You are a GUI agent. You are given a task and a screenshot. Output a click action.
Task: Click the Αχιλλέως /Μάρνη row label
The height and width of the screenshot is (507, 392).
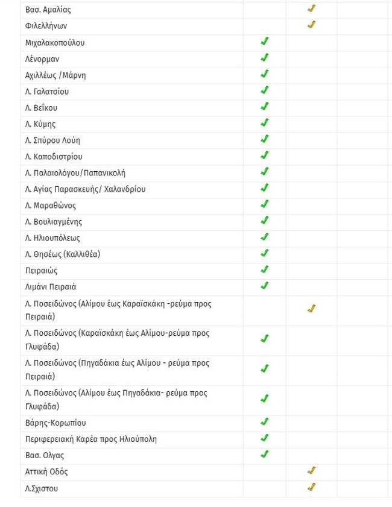(55, 75)
